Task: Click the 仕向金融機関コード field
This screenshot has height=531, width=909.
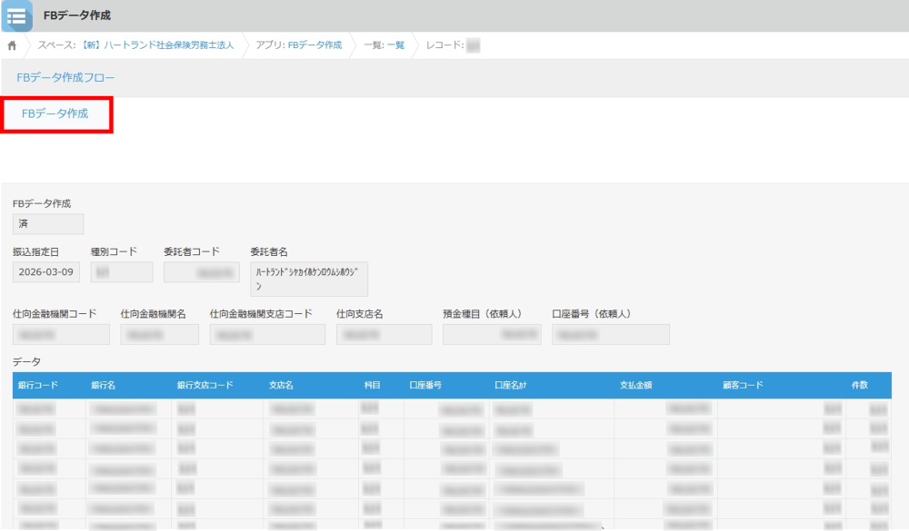Action: (x=61, y=335)
